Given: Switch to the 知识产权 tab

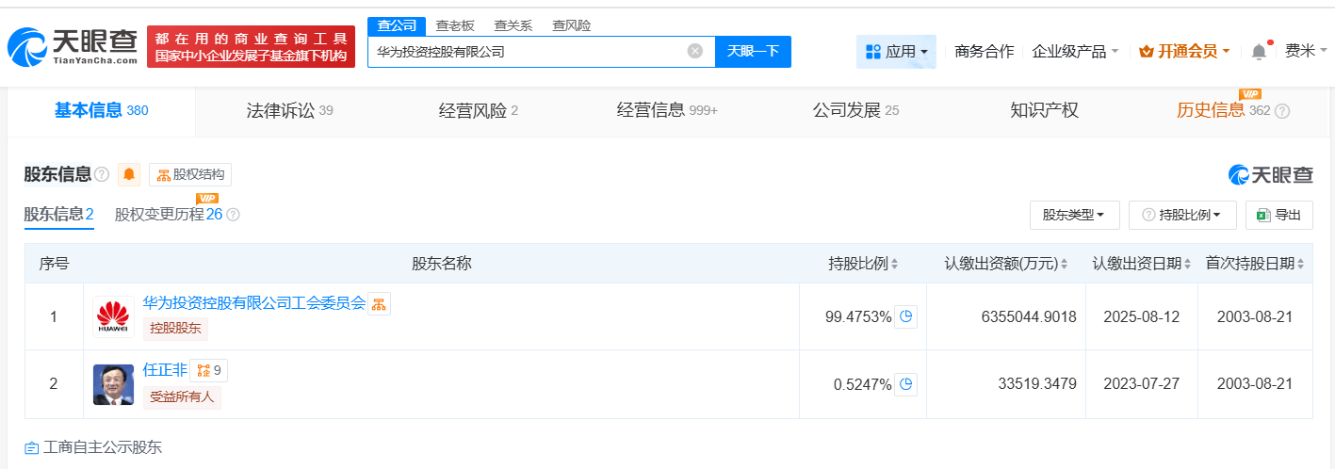Looking at the screenshot, I should point(1044,110).
